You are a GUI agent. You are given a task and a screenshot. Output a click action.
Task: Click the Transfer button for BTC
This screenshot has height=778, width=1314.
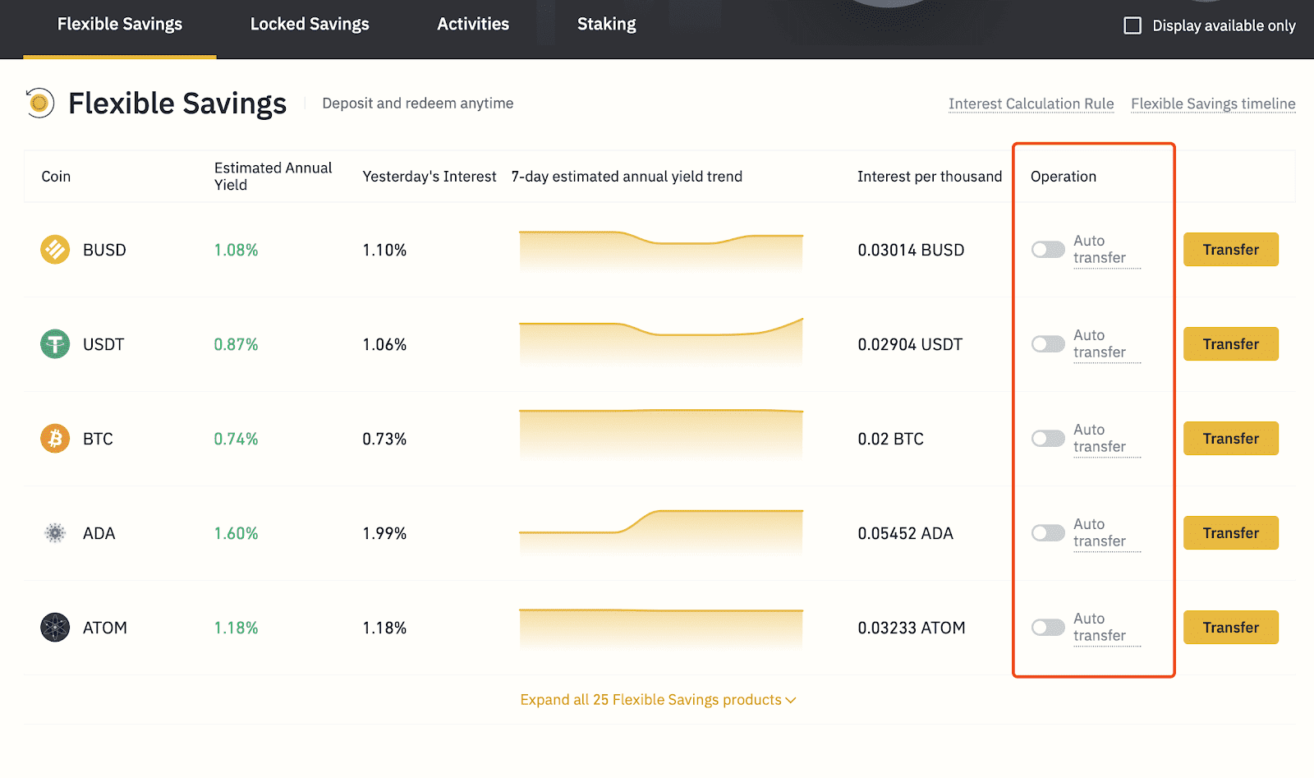tap(1230, 439)
